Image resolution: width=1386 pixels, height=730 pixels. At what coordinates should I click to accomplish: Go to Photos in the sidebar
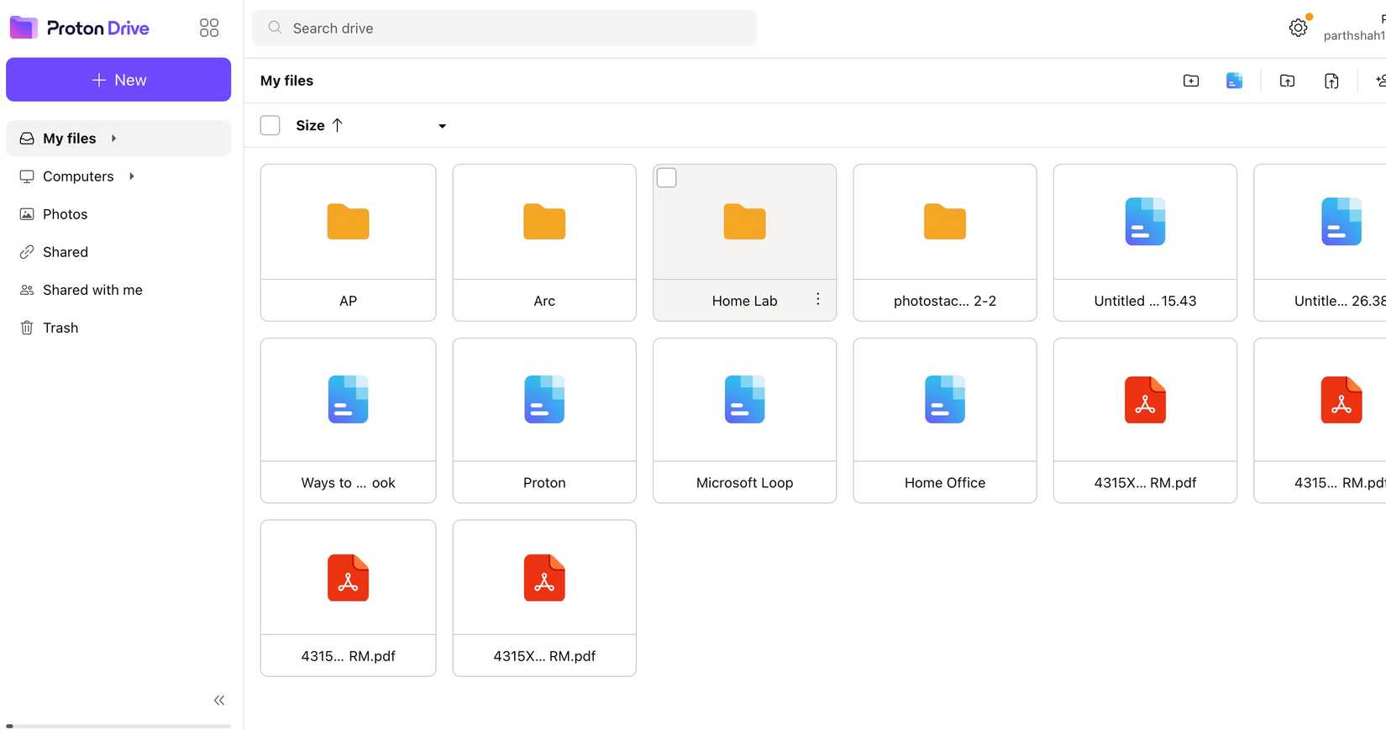pos(65,214)
